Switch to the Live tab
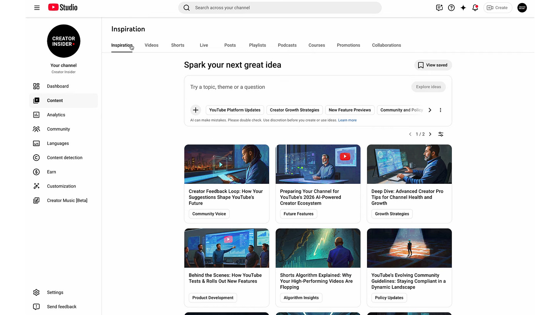The image size is (560, 315). pos(204,45)
